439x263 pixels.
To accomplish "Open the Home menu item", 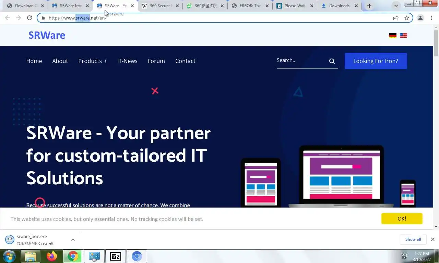I will (34, 61).
